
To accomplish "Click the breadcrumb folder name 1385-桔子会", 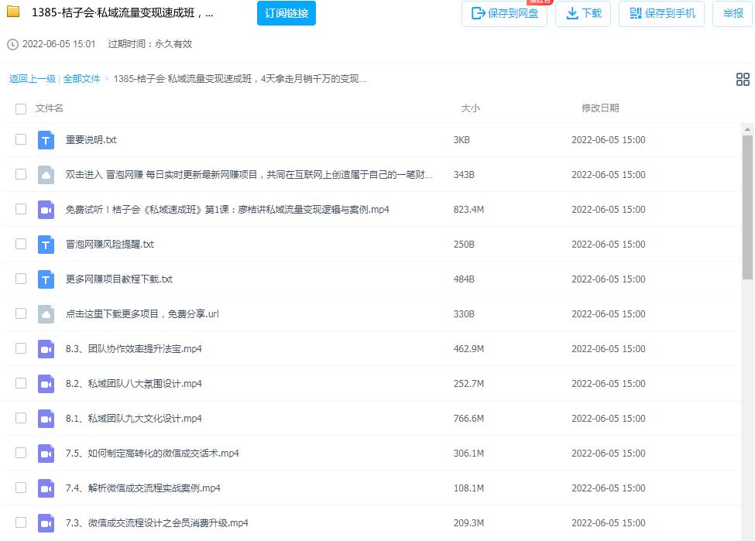I will tap(240, 79).
